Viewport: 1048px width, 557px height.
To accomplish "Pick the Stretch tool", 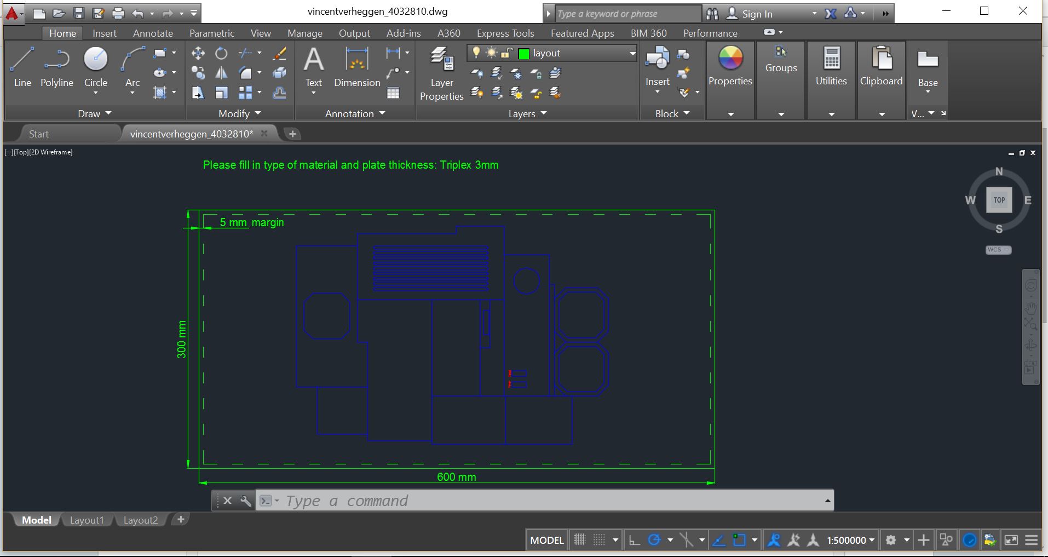I will pos(198,93).
